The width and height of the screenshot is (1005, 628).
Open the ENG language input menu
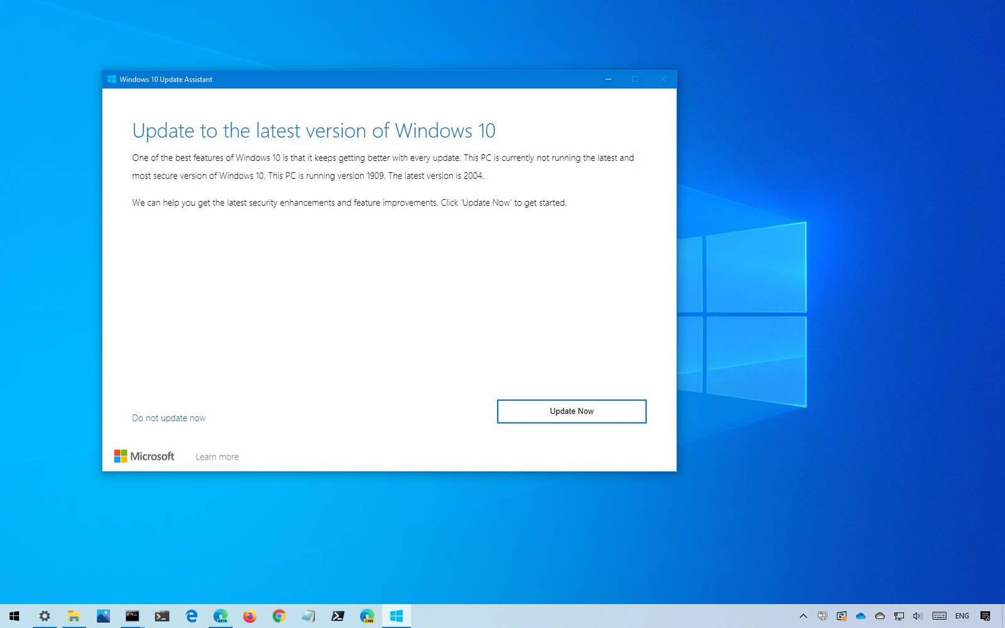click(x=962, y=616)
